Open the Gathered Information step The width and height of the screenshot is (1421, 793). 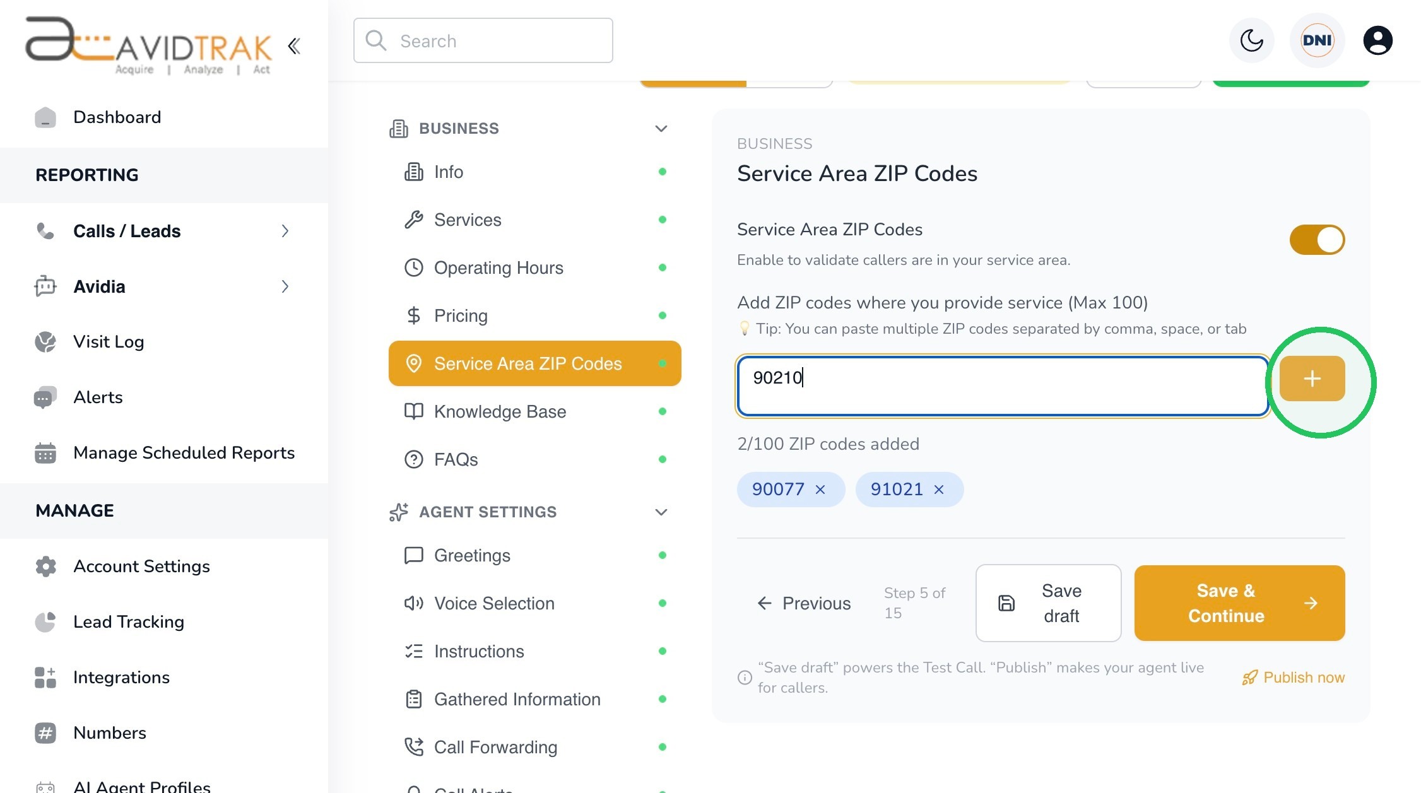pos(535,699)
